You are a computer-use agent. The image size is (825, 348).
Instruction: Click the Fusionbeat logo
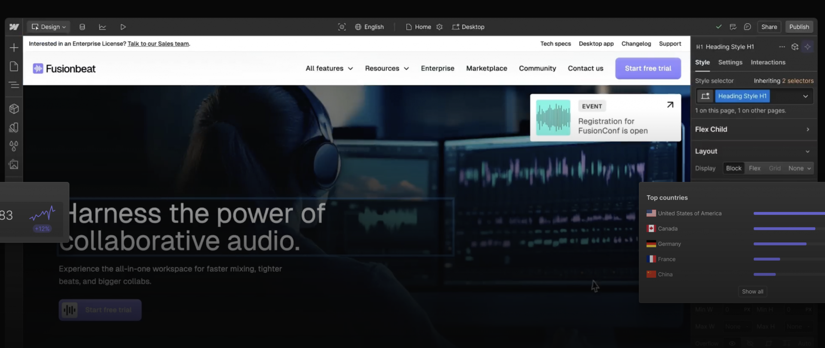64,69
